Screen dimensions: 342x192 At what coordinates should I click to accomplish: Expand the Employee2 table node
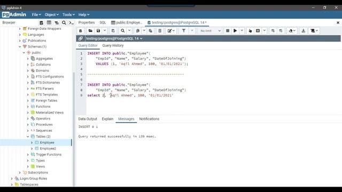pos(32,148)
